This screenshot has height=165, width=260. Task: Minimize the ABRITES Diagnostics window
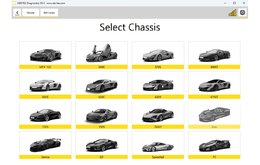tap(225, 3)
